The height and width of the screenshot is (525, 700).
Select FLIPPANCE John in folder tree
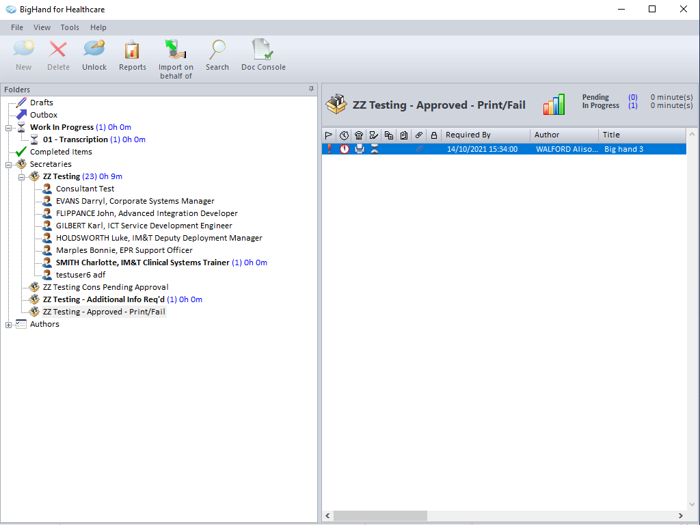coord(146,213)
